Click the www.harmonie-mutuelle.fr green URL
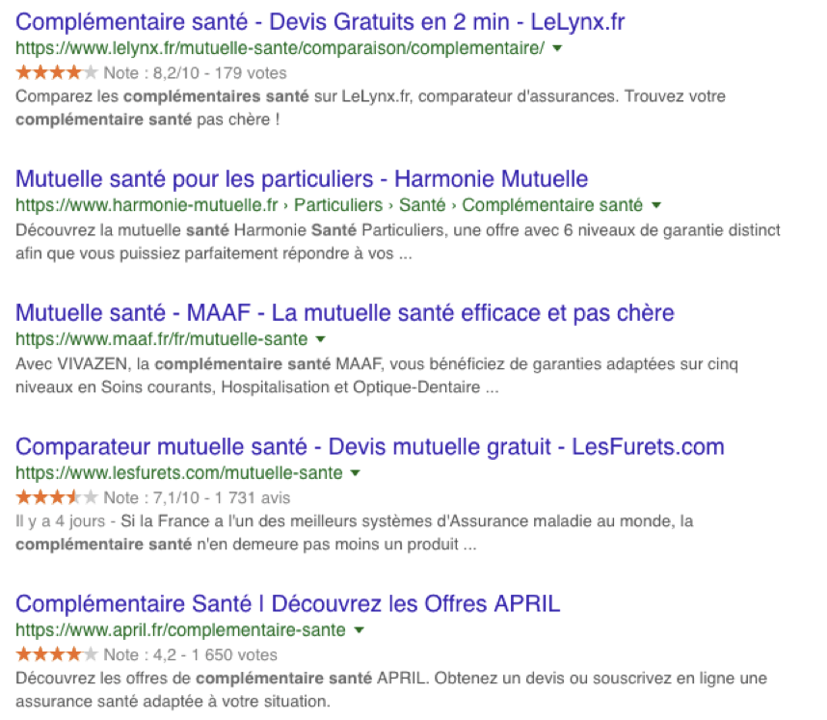This screenshot has width=827, height=720. click(147, 205)
